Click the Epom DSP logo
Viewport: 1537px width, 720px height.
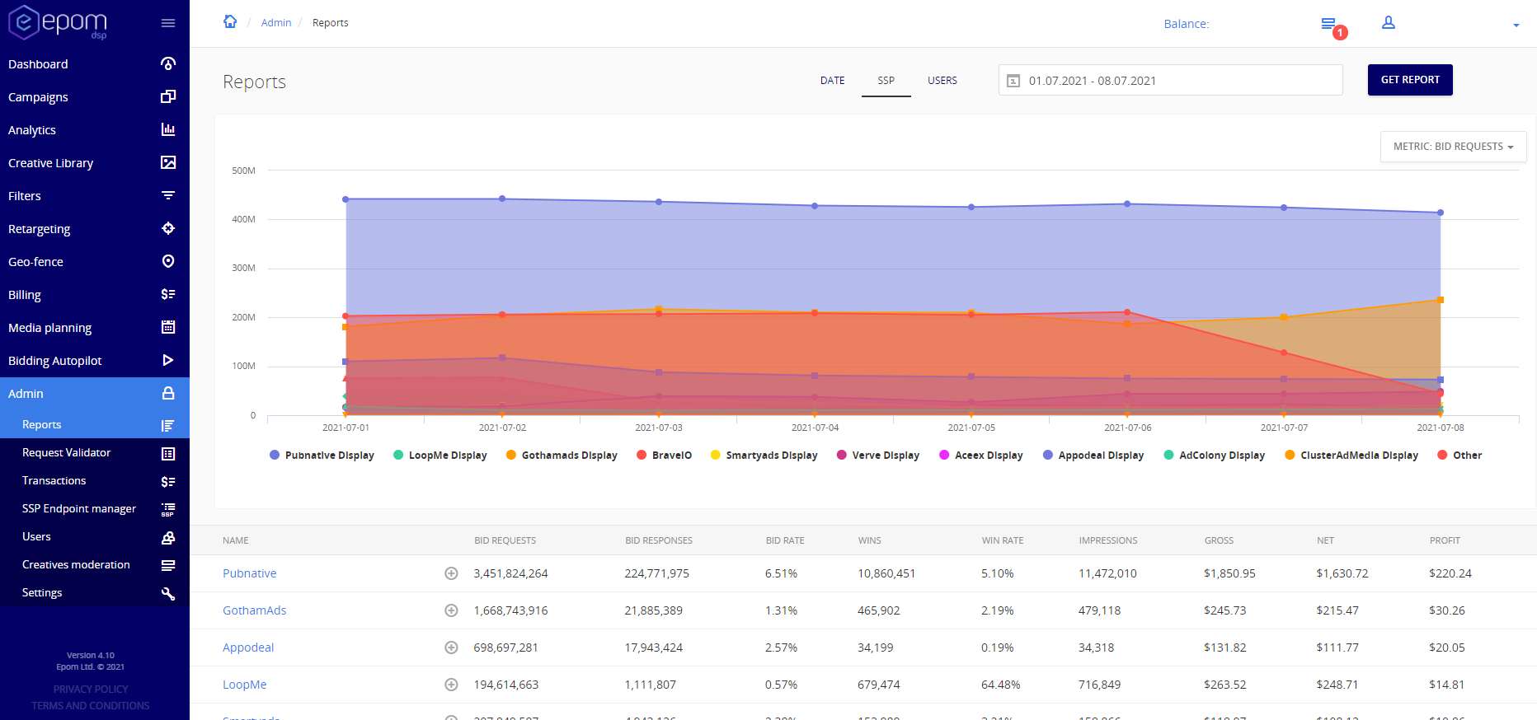coord(58,22)
